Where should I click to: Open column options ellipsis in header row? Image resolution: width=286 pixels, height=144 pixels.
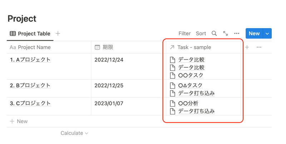[259, 47]
